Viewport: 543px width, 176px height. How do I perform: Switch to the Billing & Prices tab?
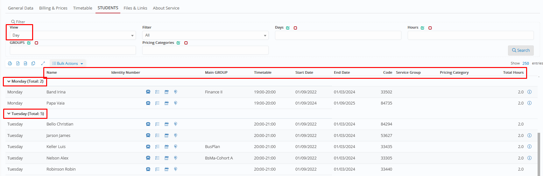pos(53,8)
